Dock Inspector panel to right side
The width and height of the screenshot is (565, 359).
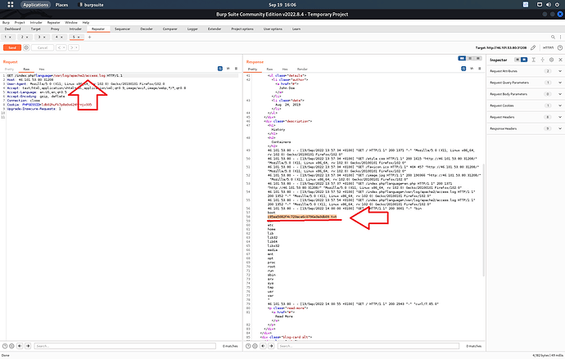(x=524, y=60)
